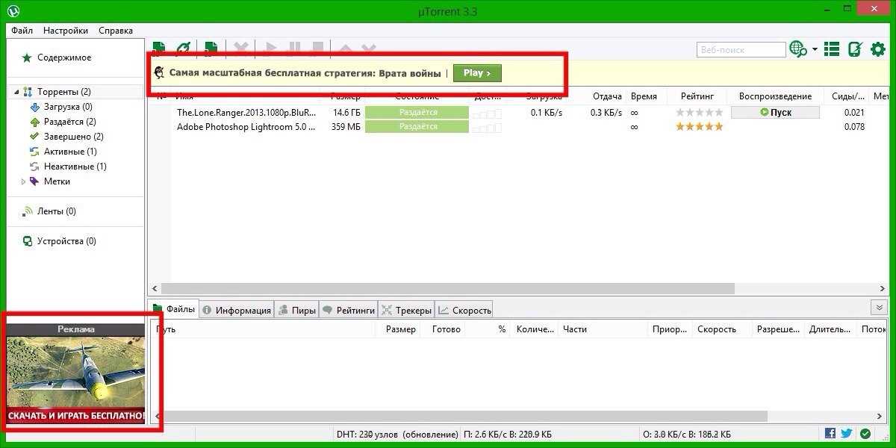Click the Move Up Queue arrow icon

pyautogui.click(x=345, y=48)
